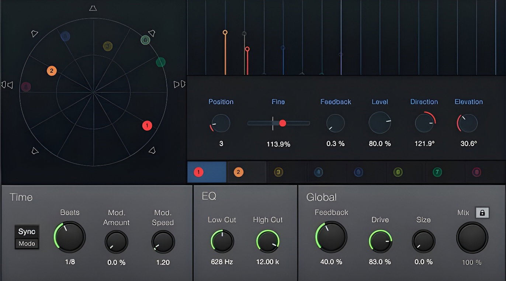
Task: Click the bottom-left speaker icon
Action: pos(35,150)
